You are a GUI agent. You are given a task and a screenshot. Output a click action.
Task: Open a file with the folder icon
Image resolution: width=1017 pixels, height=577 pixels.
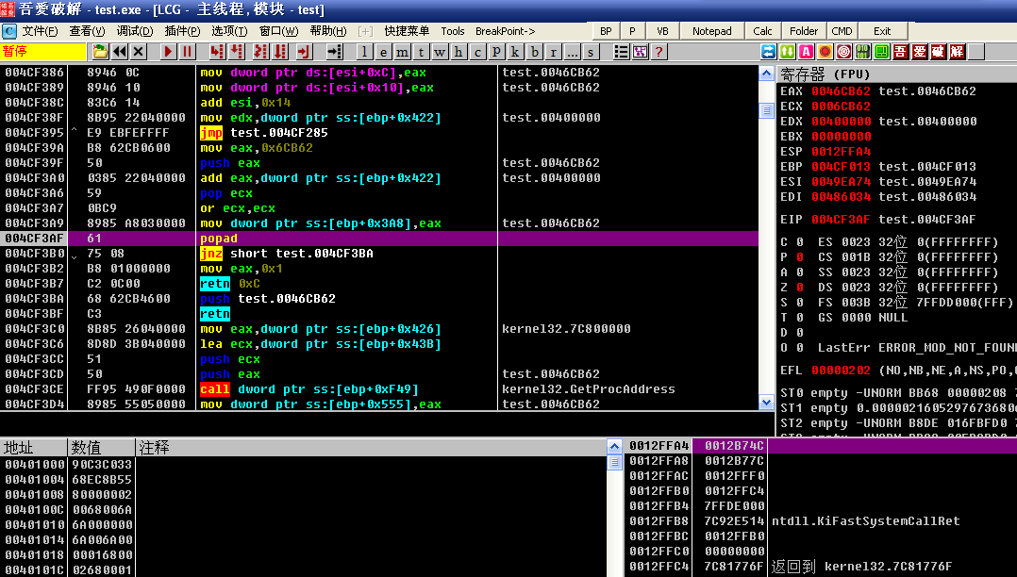point(100,52)
